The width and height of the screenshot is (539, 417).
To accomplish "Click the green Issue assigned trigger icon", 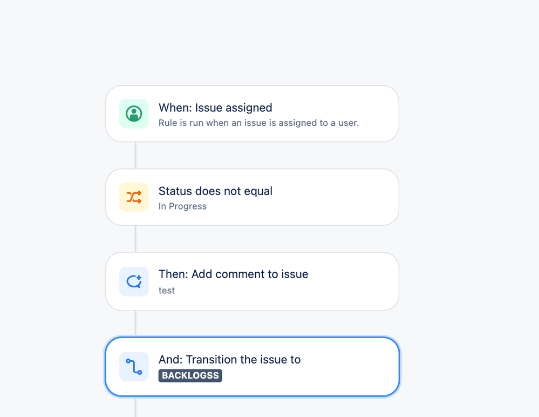I will coord(134,113).
